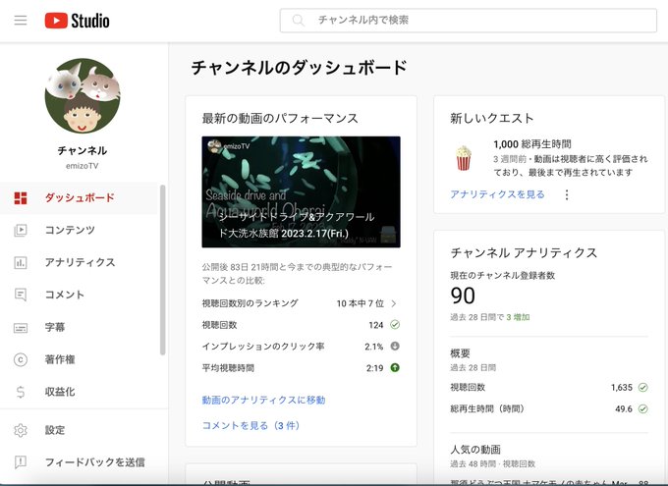The image size is (668, 486).
Task: Click gray down arrow beside 2.1%
Action: (395, 347)
